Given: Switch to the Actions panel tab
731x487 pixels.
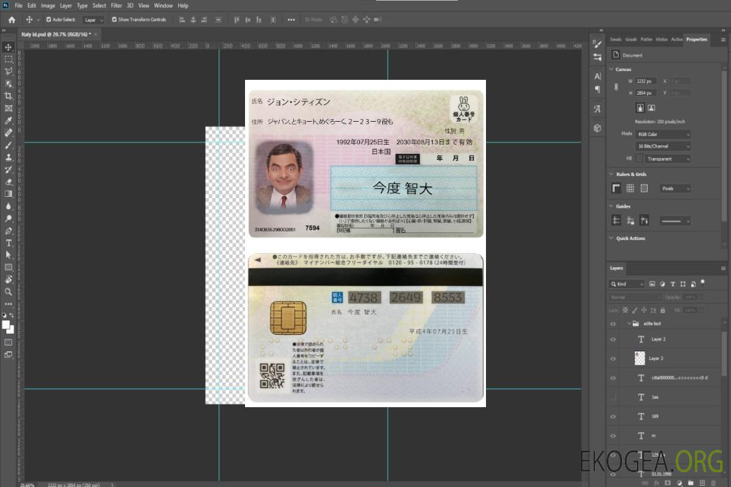Looking at the screenshot, I should (x=676, y=39).
